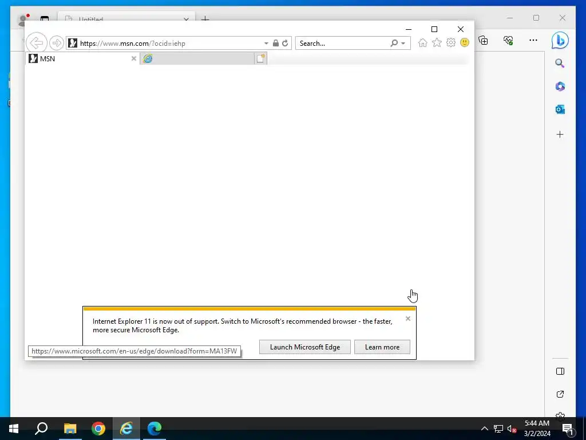Open Edge Collections icon
Viewport: 586px width, 440px height.
pos(484,41)
